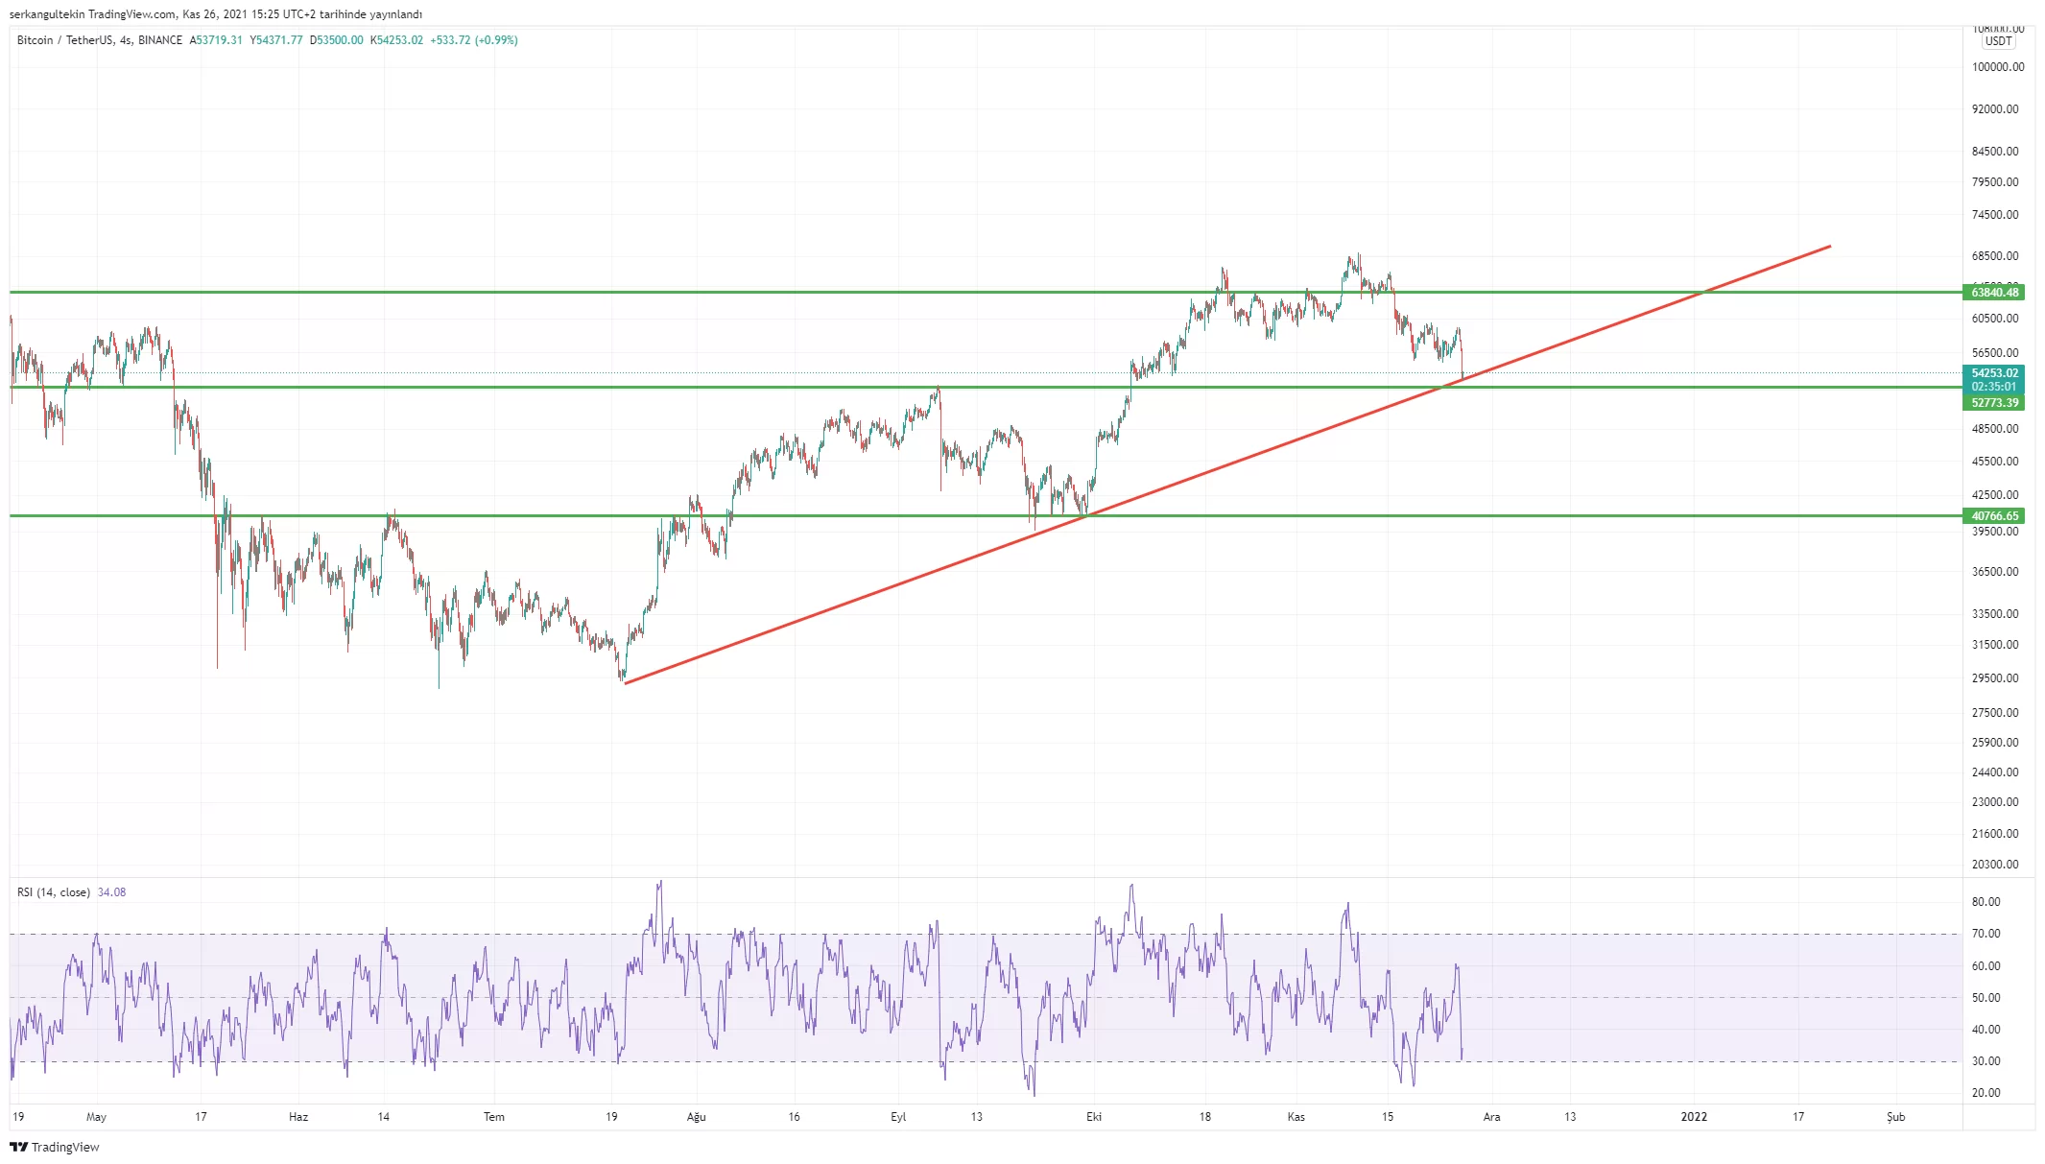Click the 100000.00 price axis label
Viewport: 2045px width, 1164px height.
point(1998,67)
